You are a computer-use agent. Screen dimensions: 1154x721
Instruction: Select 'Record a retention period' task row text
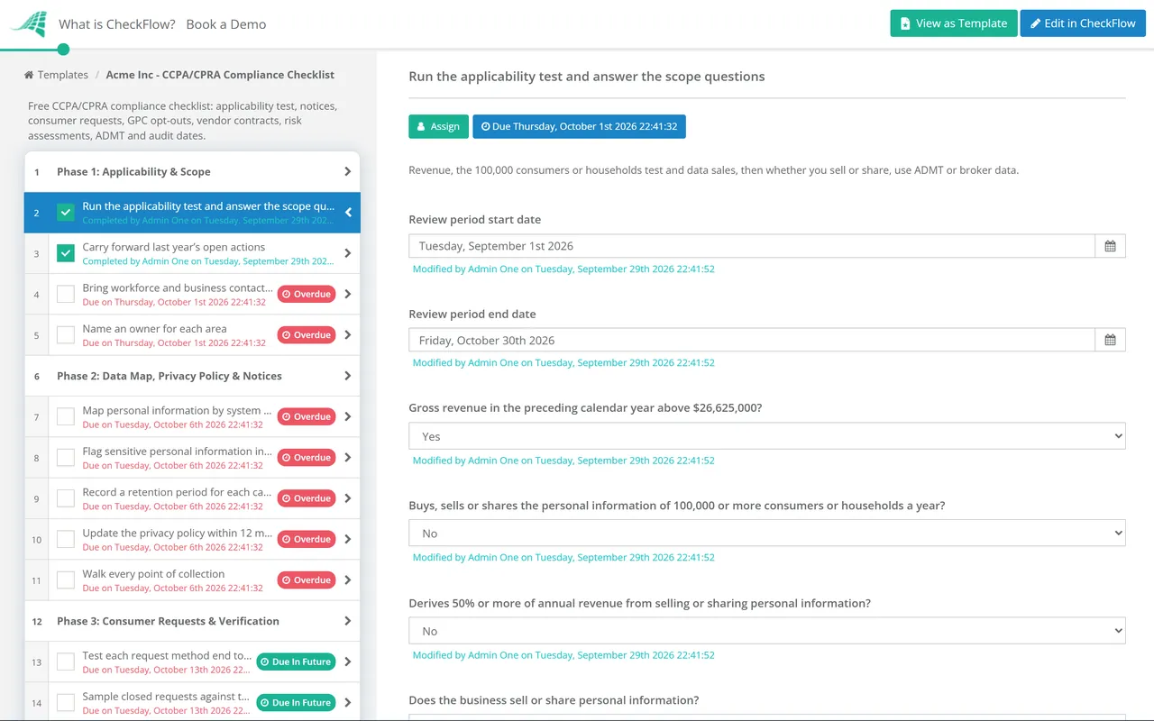pyautogui.click(x=177, y=492)
